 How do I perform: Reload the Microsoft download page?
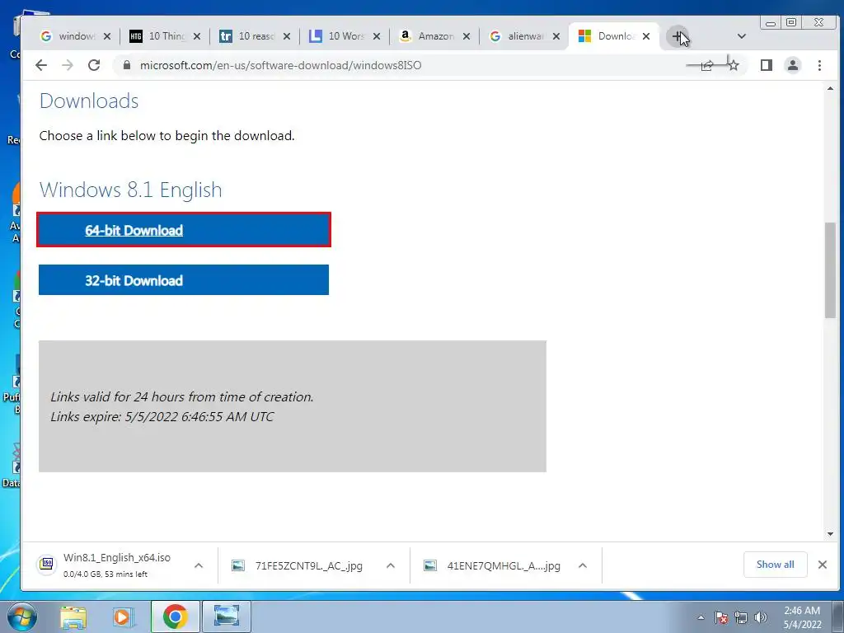point(94,65)
